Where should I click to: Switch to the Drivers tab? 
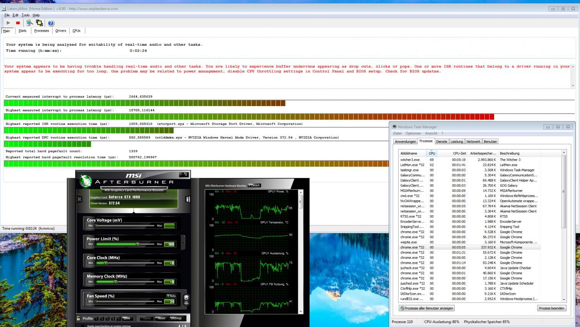click(60, 31)
